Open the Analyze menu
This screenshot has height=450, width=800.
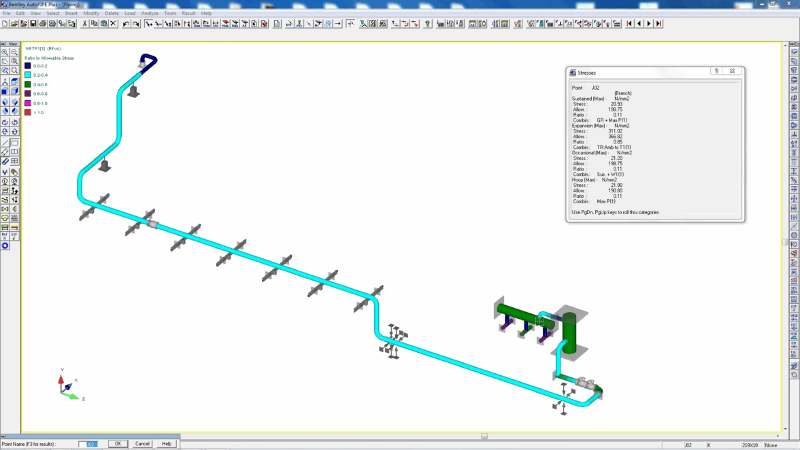(150, 13)
